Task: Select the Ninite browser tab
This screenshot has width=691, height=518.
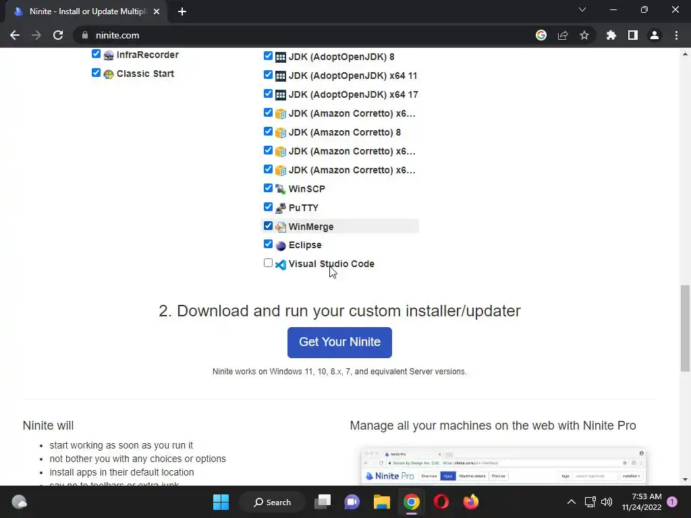Action: tap(86, 11)
